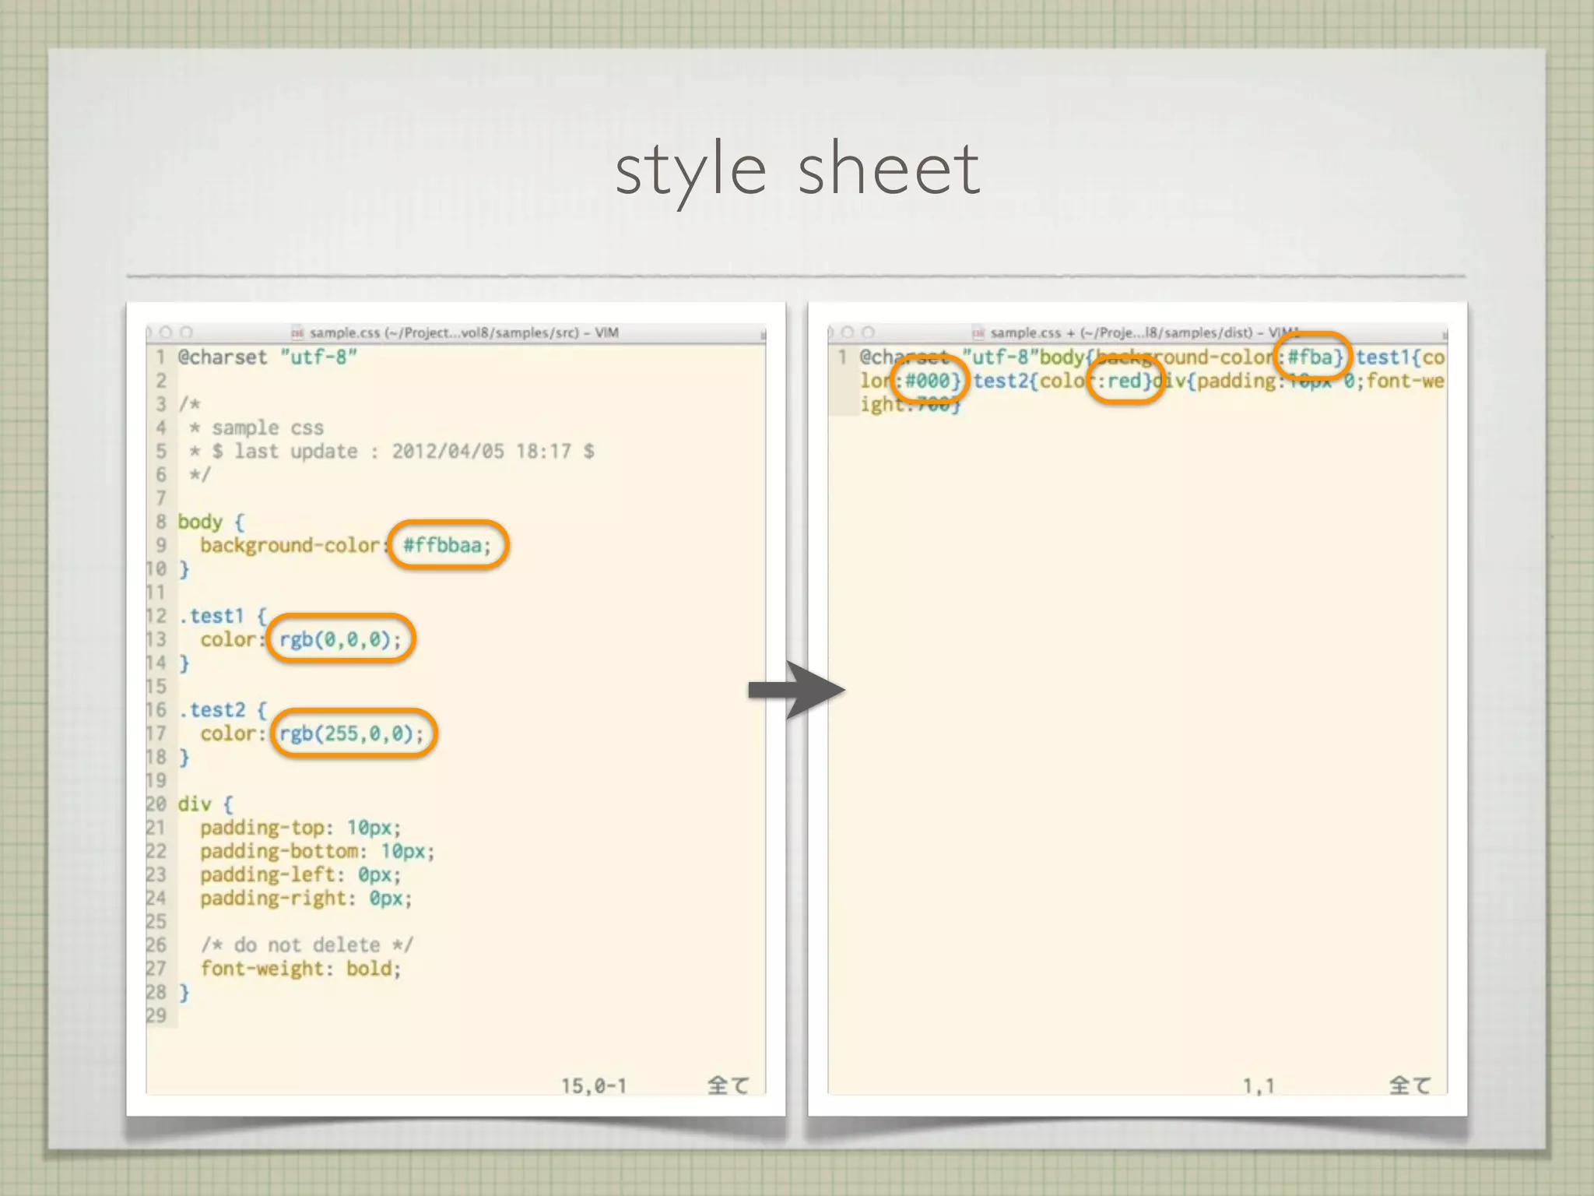
Task: Click the left window title ending in samples/src
Action: (464, 333)
